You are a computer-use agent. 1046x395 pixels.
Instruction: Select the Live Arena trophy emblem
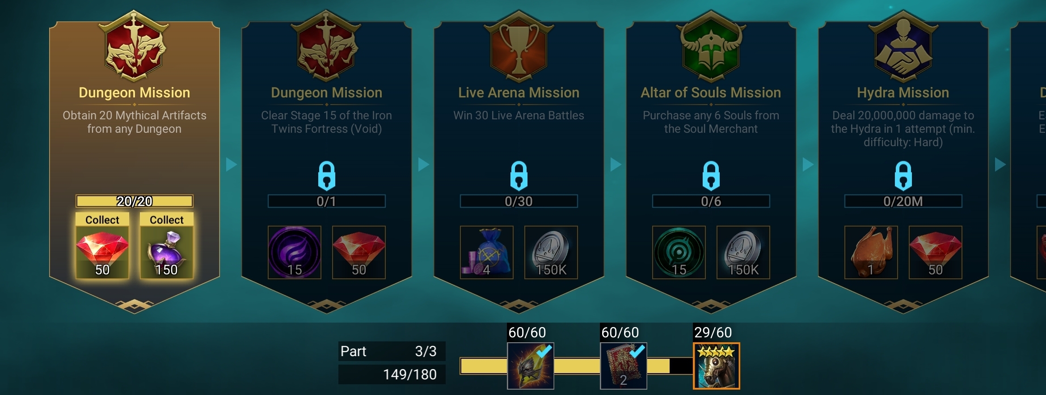[519, 47]
